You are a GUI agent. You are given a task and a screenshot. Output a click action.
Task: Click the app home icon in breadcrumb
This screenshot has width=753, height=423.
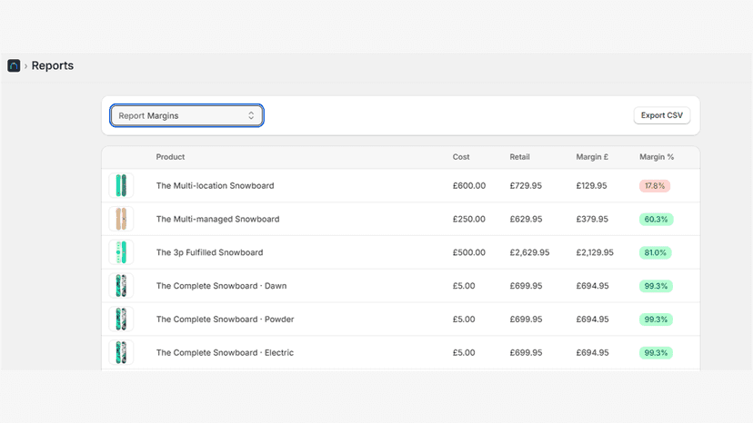point(14,65)
